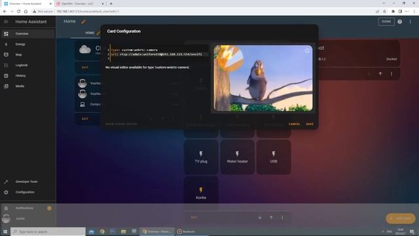Click the pencil icon next to Home title
The width and height of the screenshot is (419, 236).
click(83, 22)
